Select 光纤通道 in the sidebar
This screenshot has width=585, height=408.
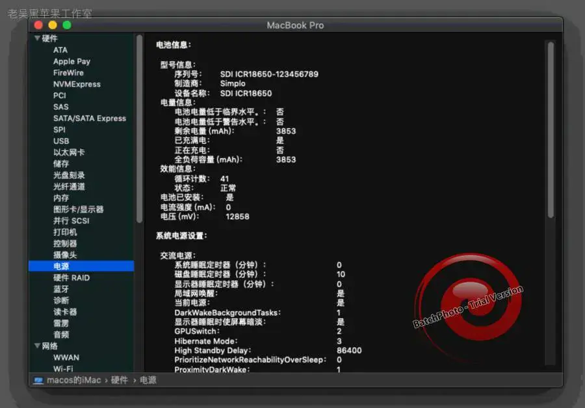69,187
